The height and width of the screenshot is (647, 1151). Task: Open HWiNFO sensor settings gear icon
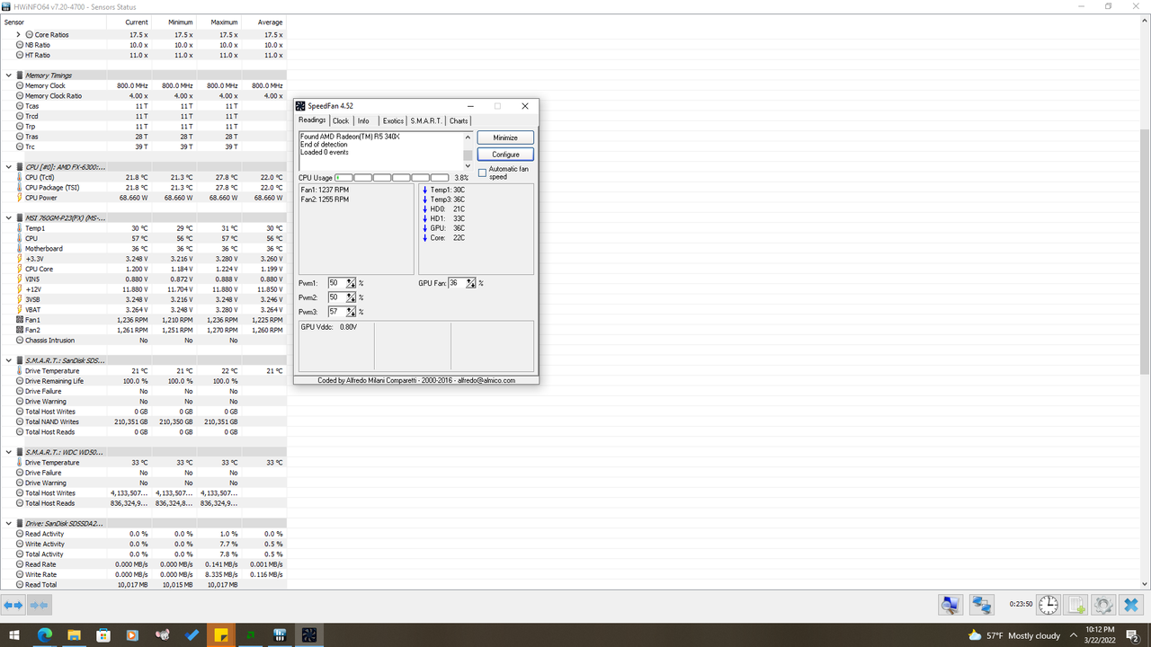coord(1103,606)
